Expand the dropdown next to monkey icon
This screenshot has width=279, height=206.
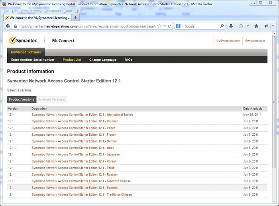click(x=248, y=26)
